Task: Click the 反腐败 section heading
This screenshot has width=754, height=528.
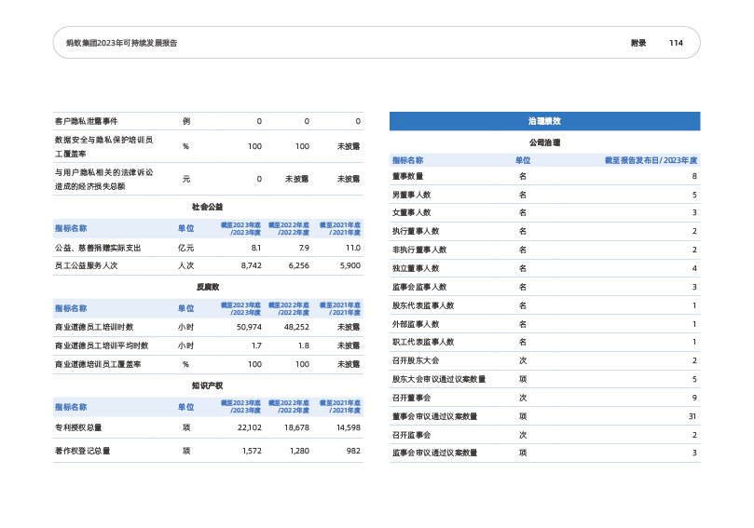Action: (207, 287)
